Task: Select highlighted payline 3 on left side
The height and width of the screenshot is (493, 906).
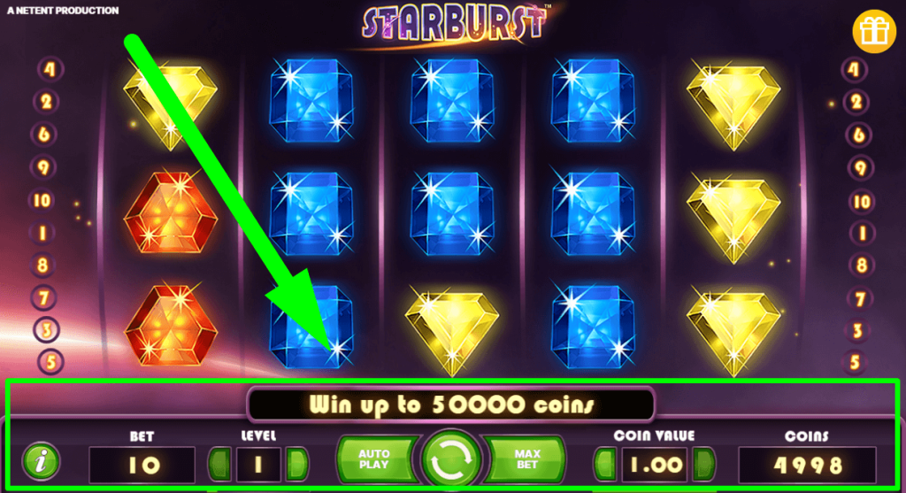Action: tap(46, 329)
